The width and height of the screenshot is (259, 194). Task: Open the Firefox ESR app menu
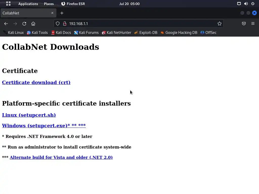[x=73, y=4]
